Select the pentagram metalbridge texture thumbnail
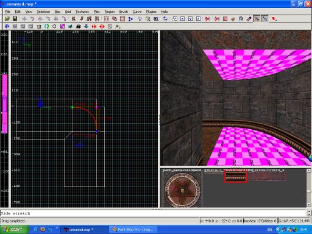This screenshot has width=312, height=234. coord(182,190)
